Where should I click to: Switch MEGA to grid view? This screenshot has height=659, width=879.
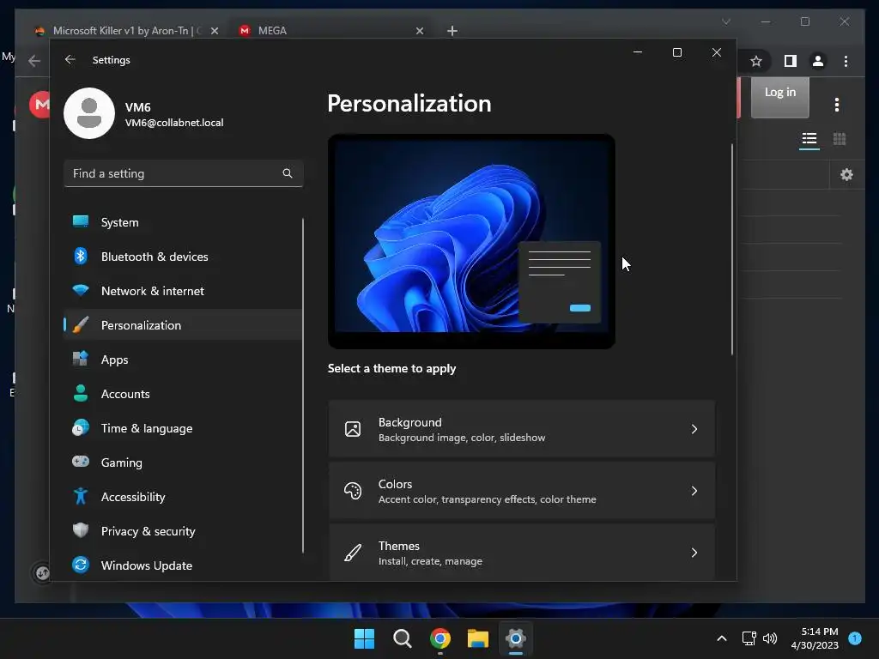[840, 139]
